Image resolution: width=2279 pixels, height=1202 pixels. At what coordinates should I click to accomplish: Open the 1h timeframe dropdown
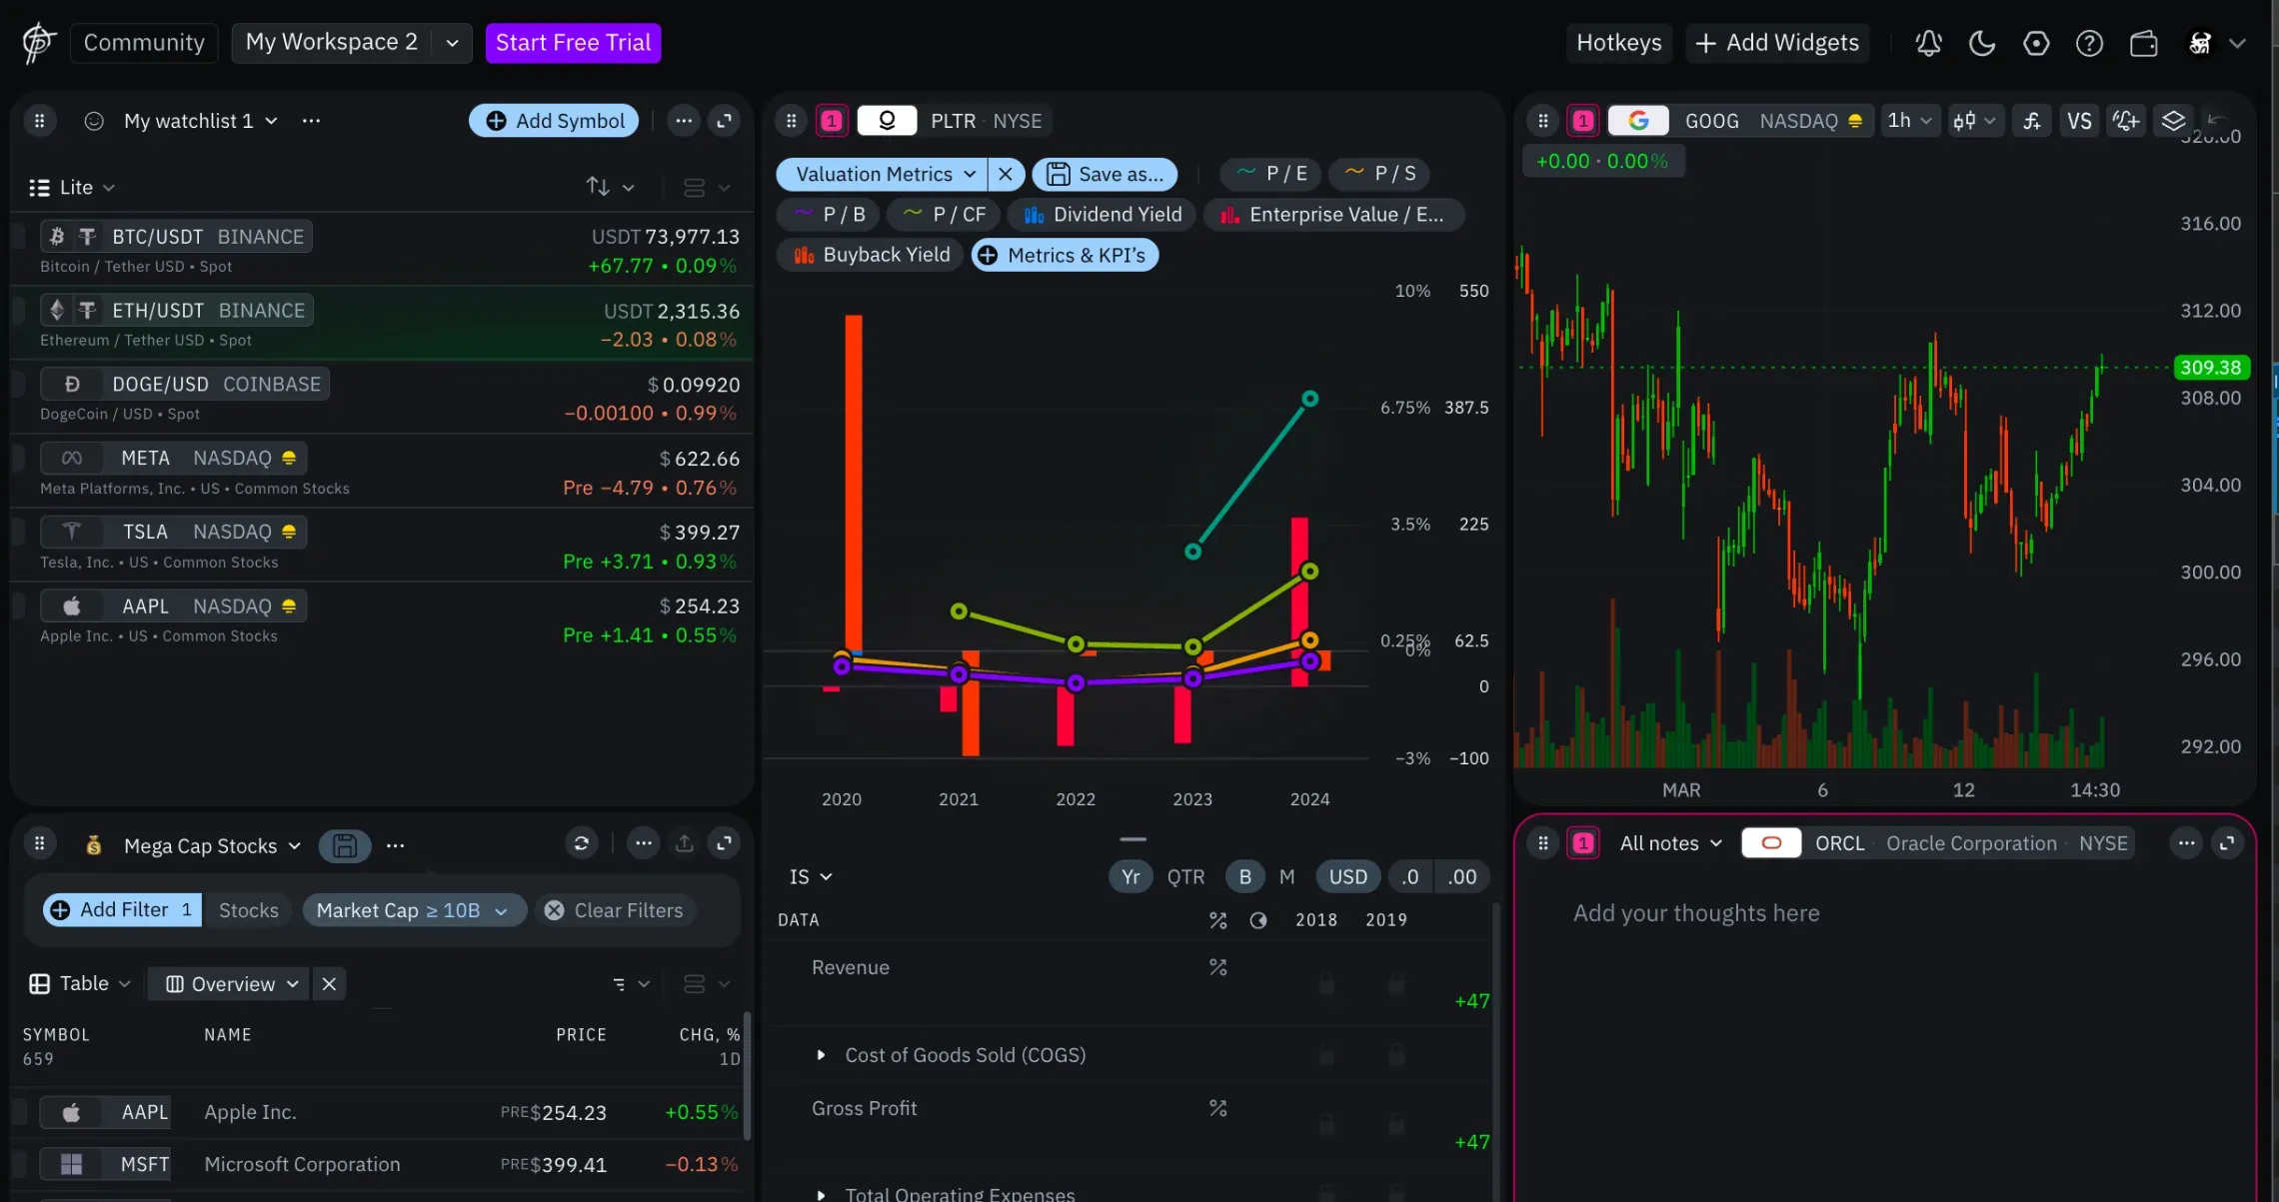click(x=1909, y=121)
